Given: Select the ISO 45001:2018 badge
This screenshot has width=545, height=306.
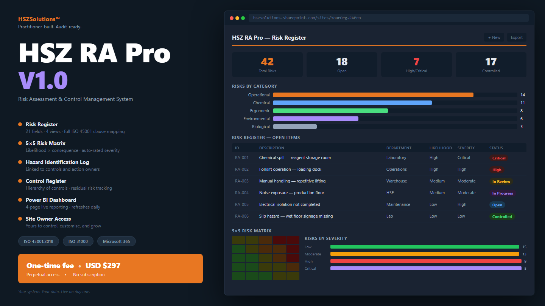Looking at the screenshot, I should [39, 241].
